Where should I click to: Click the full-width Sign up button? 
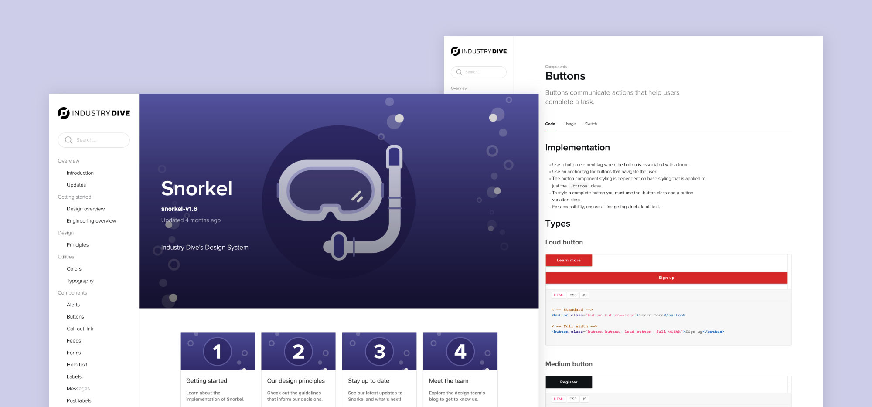click(x=666, y=277)
